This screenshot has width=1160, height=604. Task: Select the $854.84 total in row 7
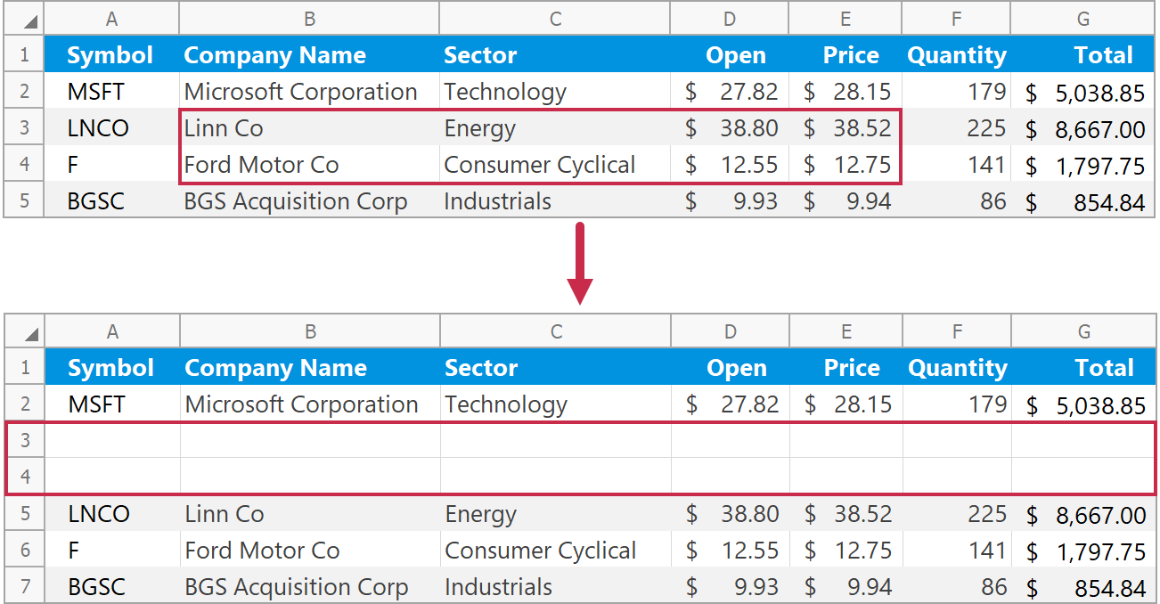pos(1083,588)
